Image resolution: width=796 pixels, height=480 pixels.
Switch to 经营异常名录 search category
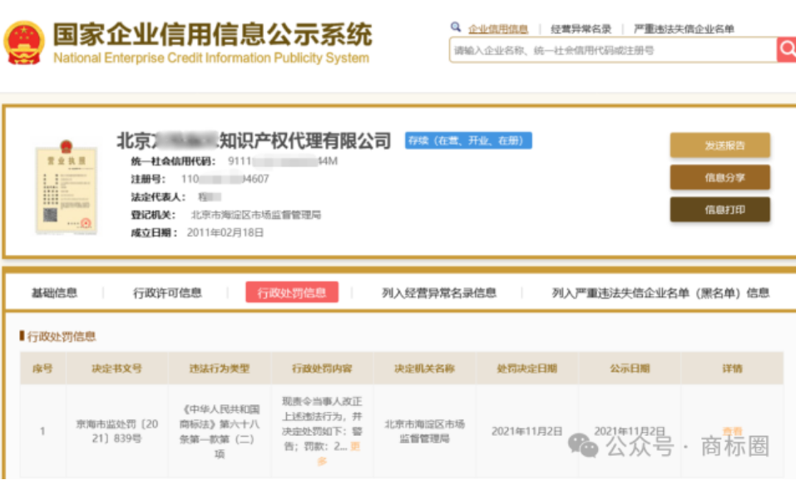pyautogui.click(x=581, y=29)
